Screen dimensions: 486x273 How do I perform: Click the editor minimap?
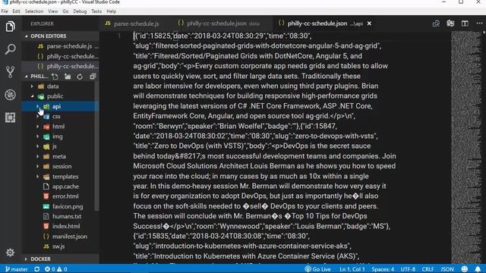465,147
